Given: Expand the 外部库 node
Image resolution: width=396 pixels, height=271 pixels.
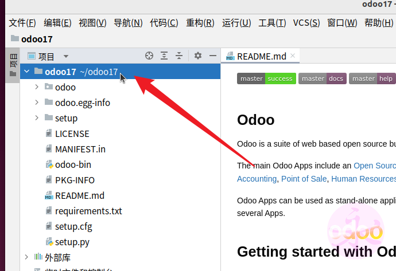Looking at the screenshot, I should [26, 257].
